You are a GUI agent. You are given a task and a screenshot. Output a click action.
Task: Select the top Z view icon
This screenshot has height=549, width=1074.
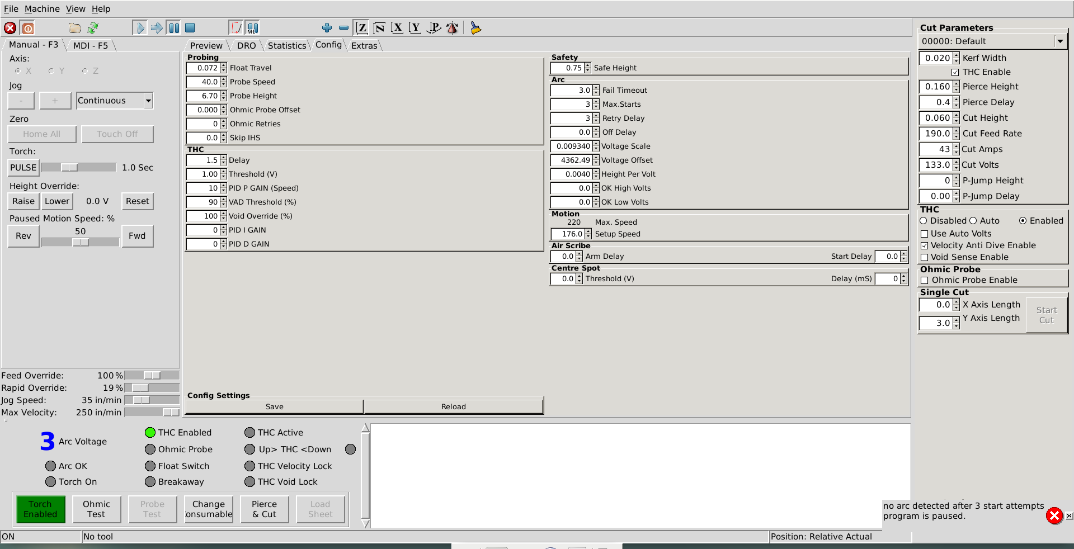(x=361, y=28)
